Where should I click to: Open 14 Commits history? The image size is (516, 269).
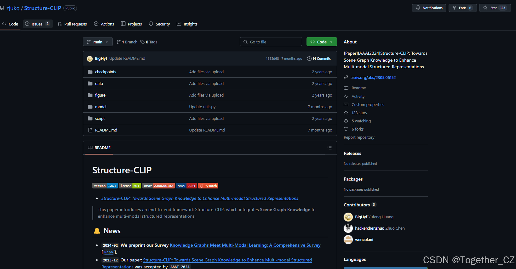pos(319,59)
